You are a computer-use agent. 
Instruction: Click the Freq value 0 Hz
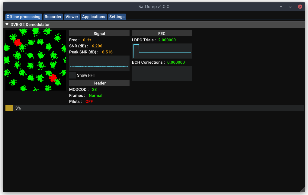(87, 40)
